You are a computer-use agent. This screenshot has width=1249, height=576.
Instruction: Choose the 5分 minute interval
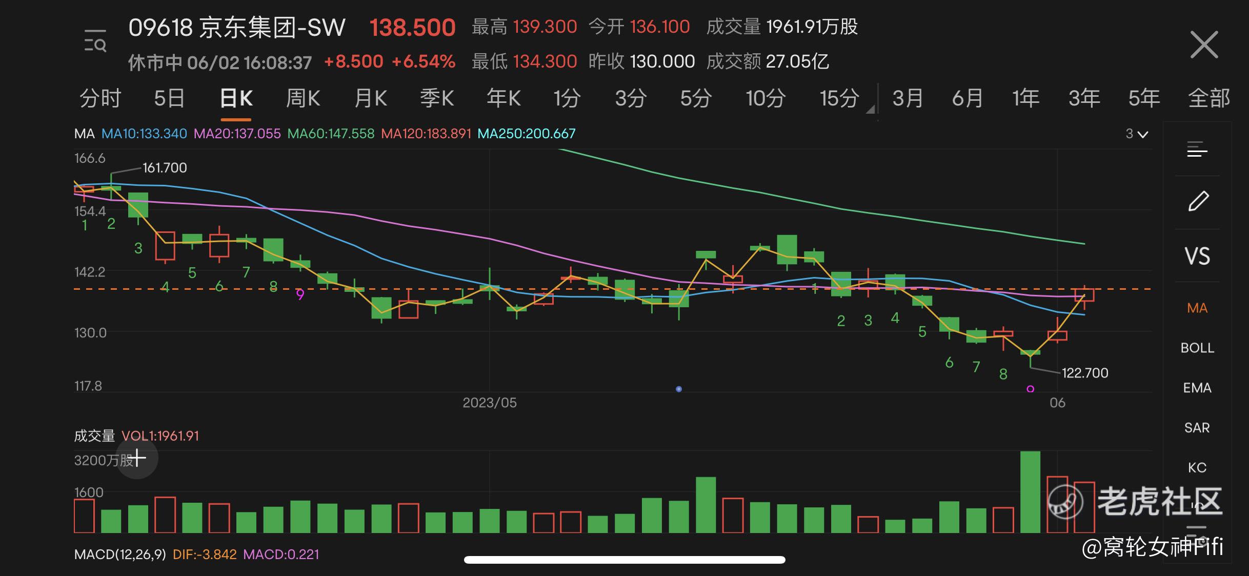coord(696,98)
